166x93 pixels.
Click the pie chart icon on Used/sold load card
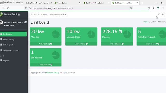pyautogui.click(x=91, y=34)
